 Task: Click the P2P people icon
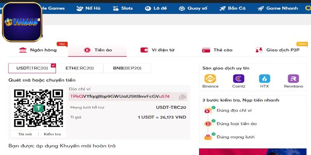[259, 50]
